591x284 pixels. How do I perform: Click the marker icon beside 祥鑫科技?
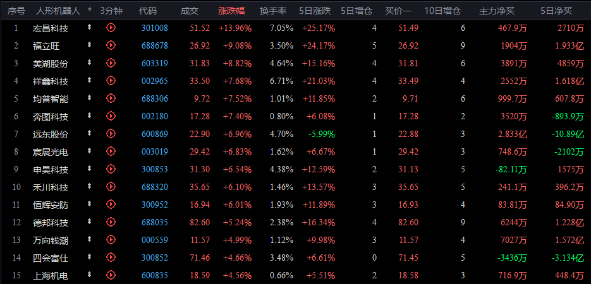(x=89, y=80)
